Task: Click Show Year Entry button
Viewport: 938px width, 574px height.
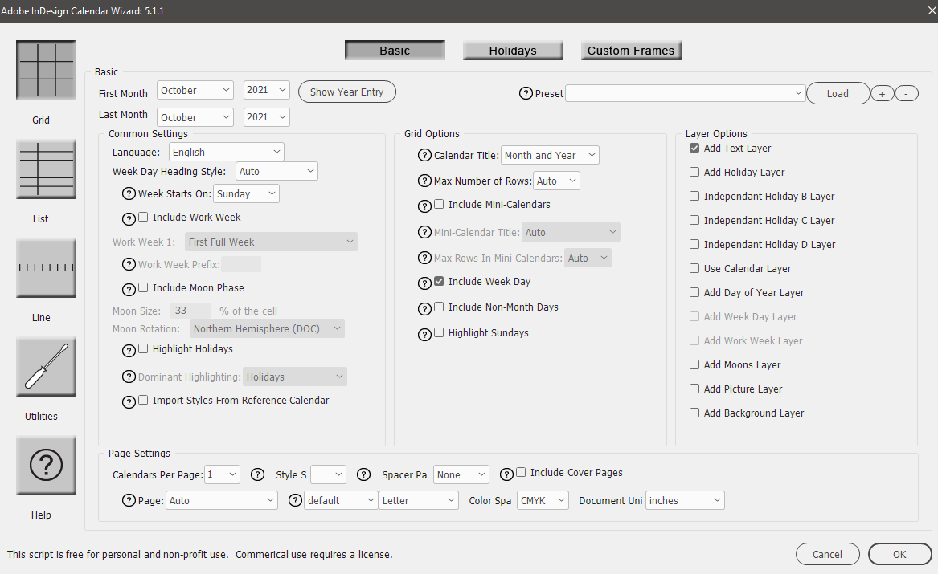Action: tap(347, 92)
